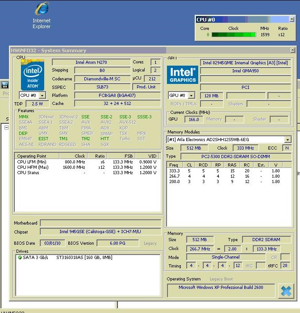Screen dimensions: 300x313
Task: Click the DEP feature label
Action: (x=23, y=134)
